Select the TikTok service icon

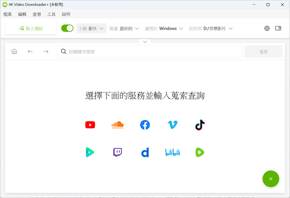200,125
